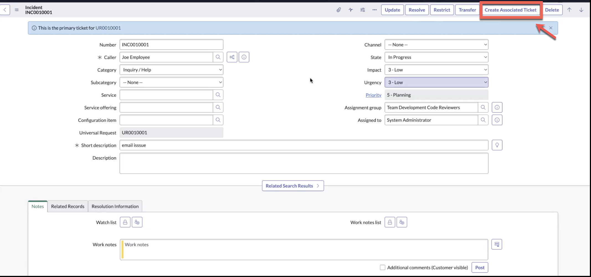Switch to the Notes tab
Image resolution: width=591 pixels, height=277 pixels.
[38, 206]
